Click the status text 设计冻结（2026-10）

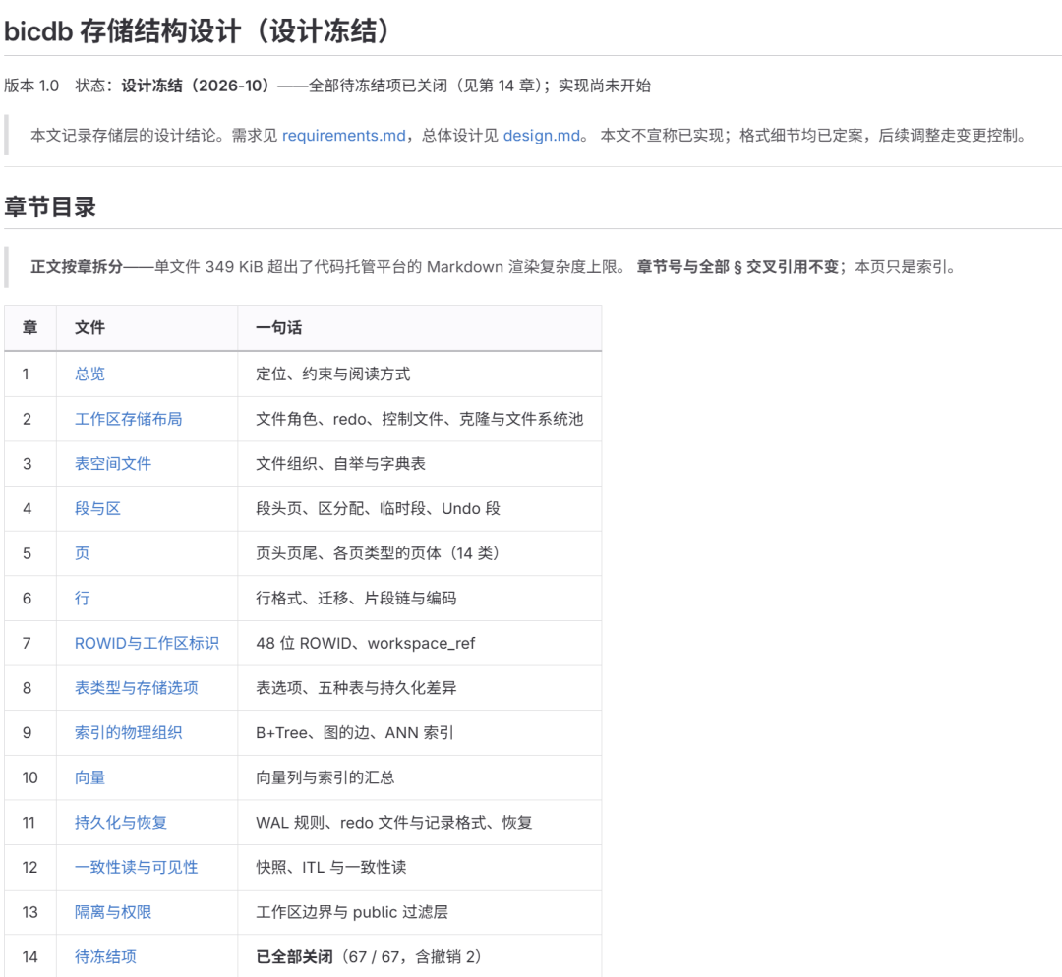tap(196, 86)
